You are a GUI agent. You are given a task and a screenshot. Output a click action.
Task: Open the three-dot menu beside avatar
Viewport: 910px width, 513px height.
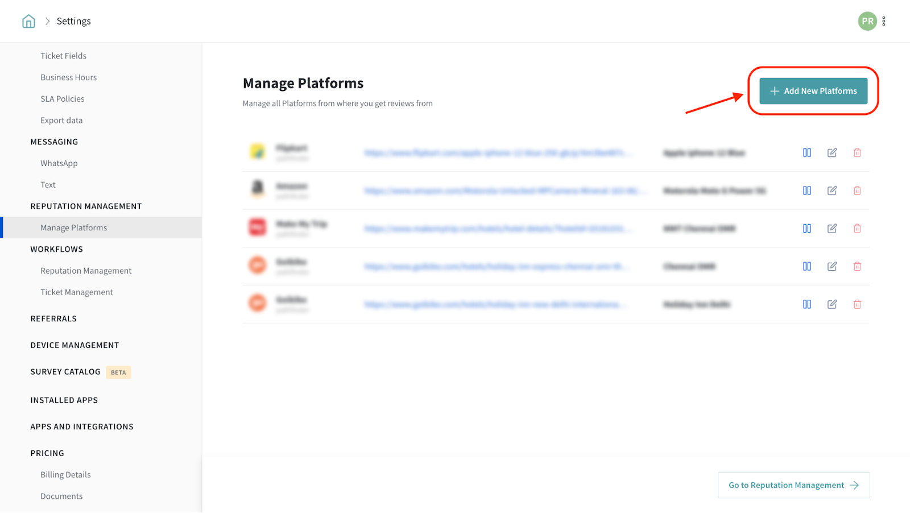884,22
